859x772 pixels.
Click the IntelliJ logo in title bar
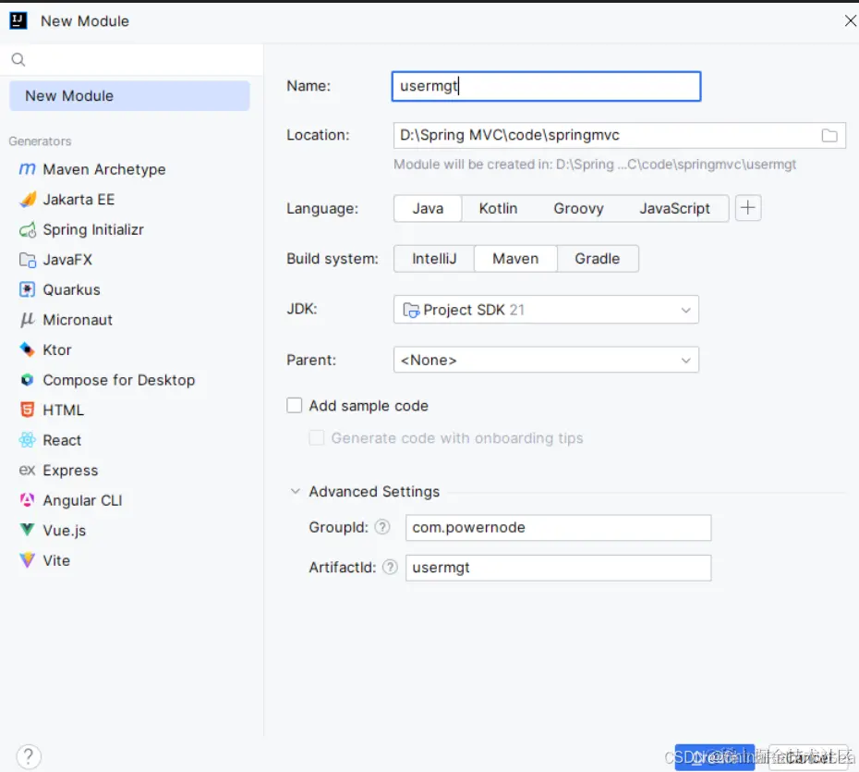click(18, 21)
